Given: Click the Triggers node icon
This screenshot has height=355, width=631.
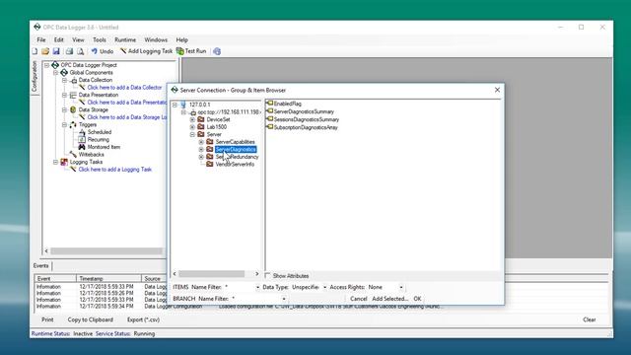Looking at the screenshot, I should coord(73,125).
